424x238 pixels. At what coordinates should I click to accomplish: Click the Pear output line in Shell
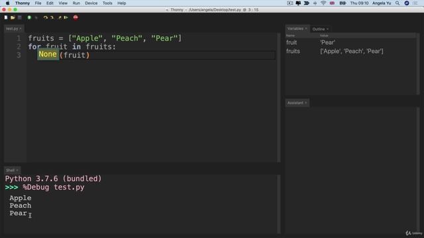(x=18, y=213)
